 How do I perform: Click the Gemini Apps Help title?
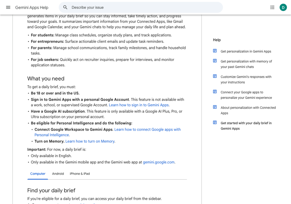32,8
